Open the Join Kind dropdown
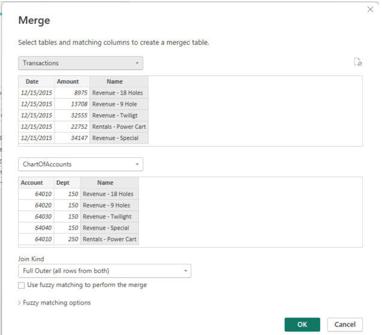The height and width of the screenshot is (335, 382). (104, 271)
